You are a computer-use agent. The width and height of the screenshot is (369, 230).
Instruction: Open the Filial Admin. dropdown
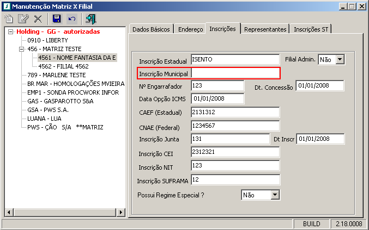pos(340,59)
